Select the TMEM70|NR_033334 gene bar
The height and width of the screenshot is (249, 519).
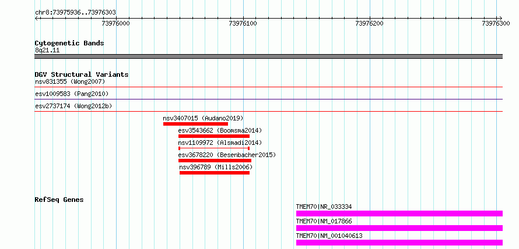[399, 214]
